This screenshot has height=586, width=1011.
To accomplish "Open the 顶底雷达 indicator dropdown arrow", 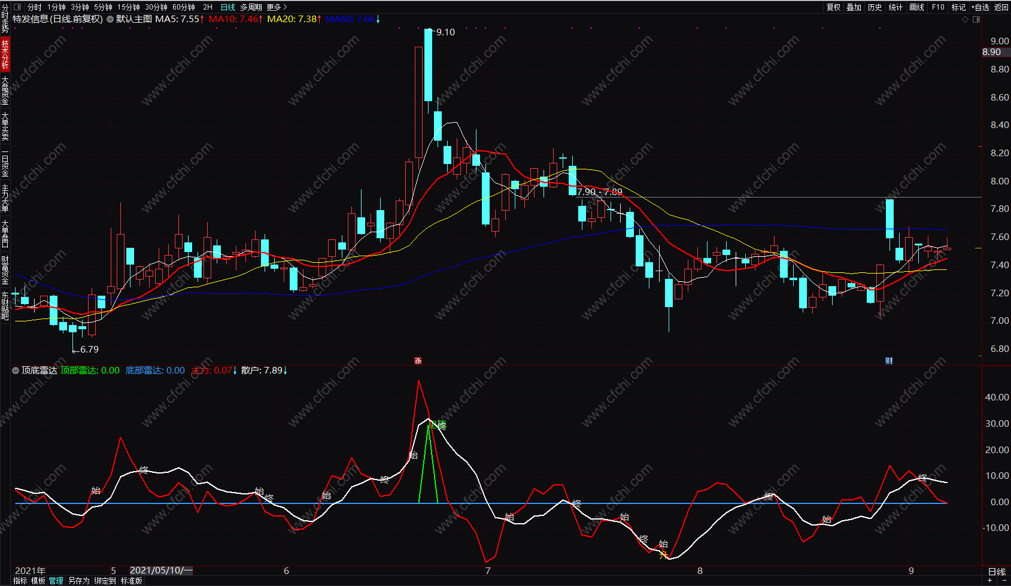I will pos(16,371).
